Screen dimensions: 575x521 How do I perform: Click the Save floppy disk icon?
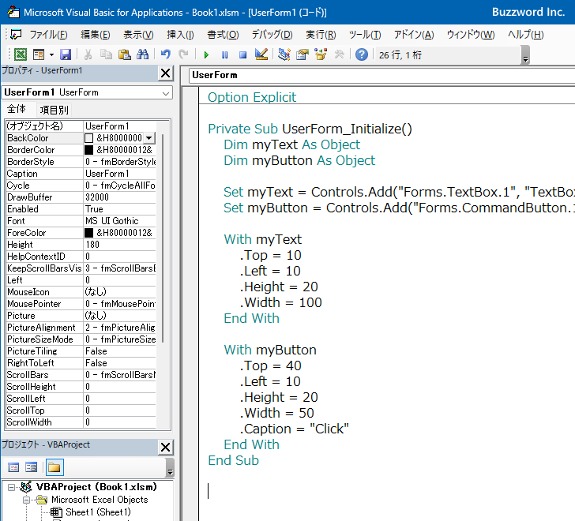pyautogui.click(x=66, y=54)
